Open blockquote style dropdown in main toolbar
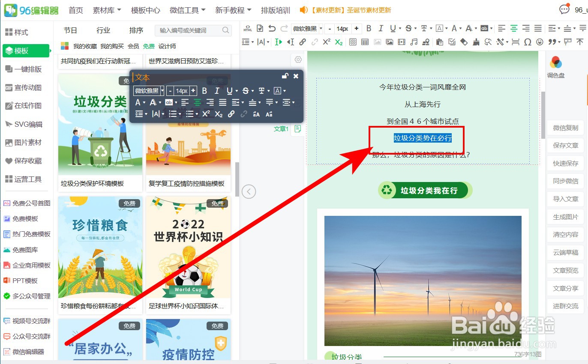588x364 pixels. (560, 42)
